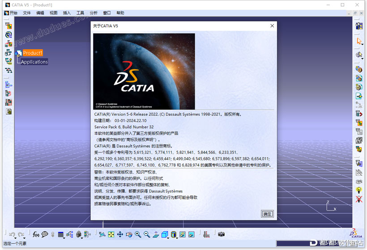The width and height of the screenshot is (367, 250).
Task: Click the Zoom Out magnifier
Action: 147,234
